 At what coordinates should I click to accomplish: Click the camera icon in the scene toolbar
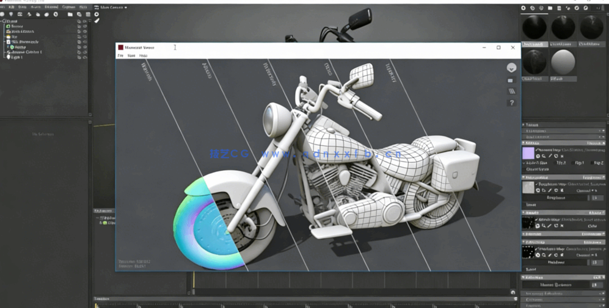pyautogui.click(x=20, y=15)
